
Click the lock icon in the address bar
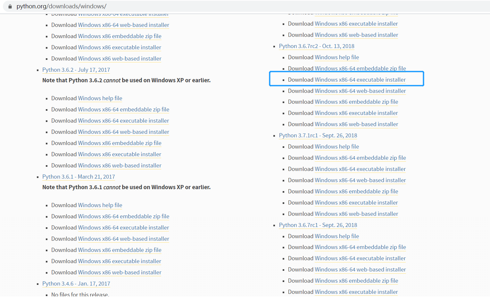click(10, 6)
